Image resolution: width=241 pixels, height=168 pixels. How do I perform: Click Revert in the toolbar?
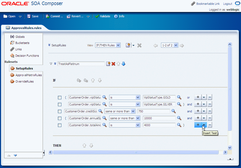(x=75, y=16)
